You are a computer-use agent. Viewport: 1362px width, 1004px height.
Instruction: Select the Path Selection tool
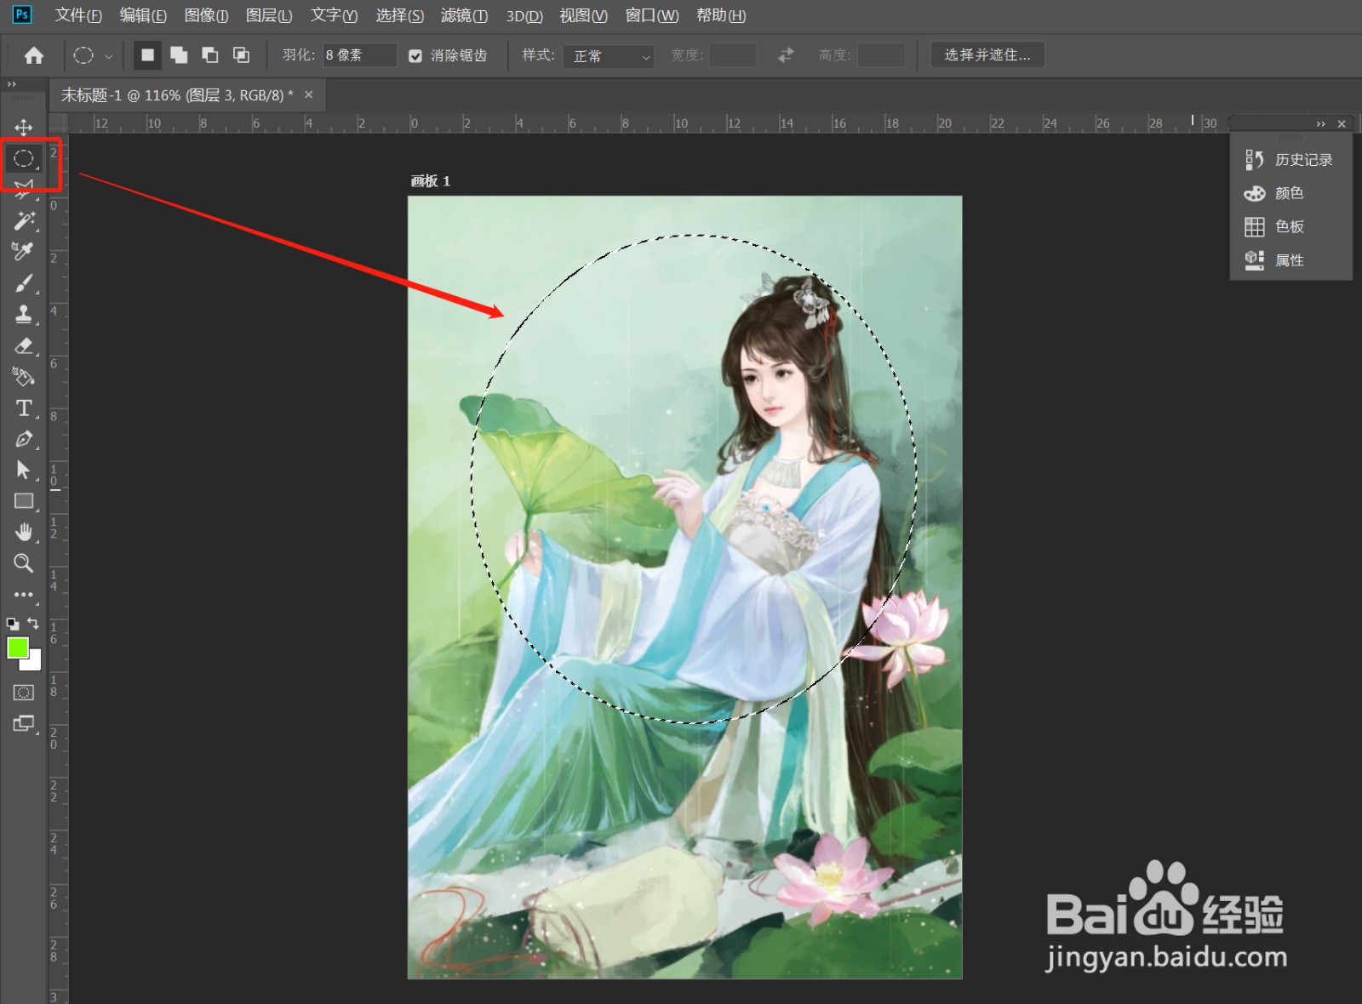(23, 470)
